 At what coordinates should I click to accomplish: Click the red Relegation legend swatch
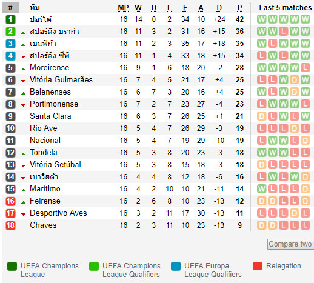pyautogui.click(x=258, y=266)
